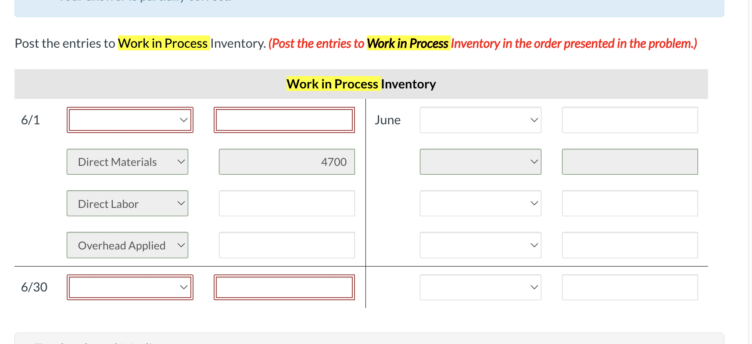The width and height of the screenshot is (752, 344).
Task: Open the account dropdown on the 6/30 row
Action: (129, 287)
